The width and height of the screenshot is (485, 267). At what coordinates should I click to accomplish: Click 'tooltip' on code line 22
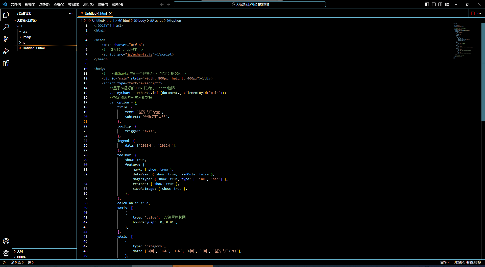point(124,126)
